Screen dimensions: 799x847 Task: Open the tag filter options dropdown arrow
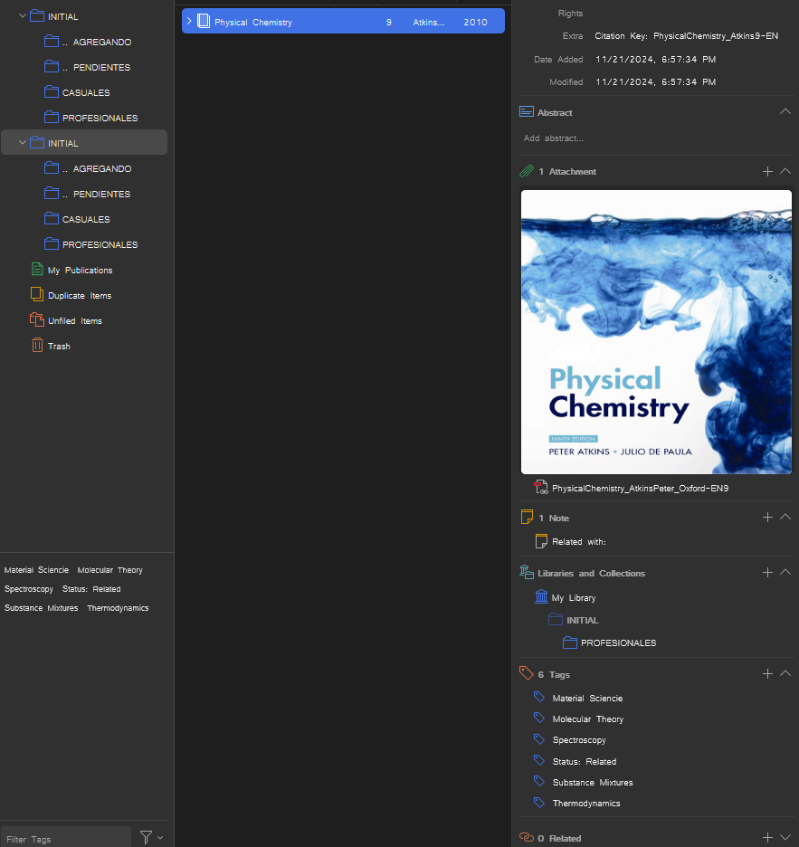(160, 838)
